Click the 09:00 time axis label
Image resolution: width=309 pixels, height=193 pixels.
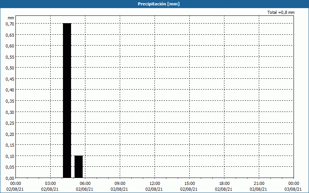click(x=120, y=184)
